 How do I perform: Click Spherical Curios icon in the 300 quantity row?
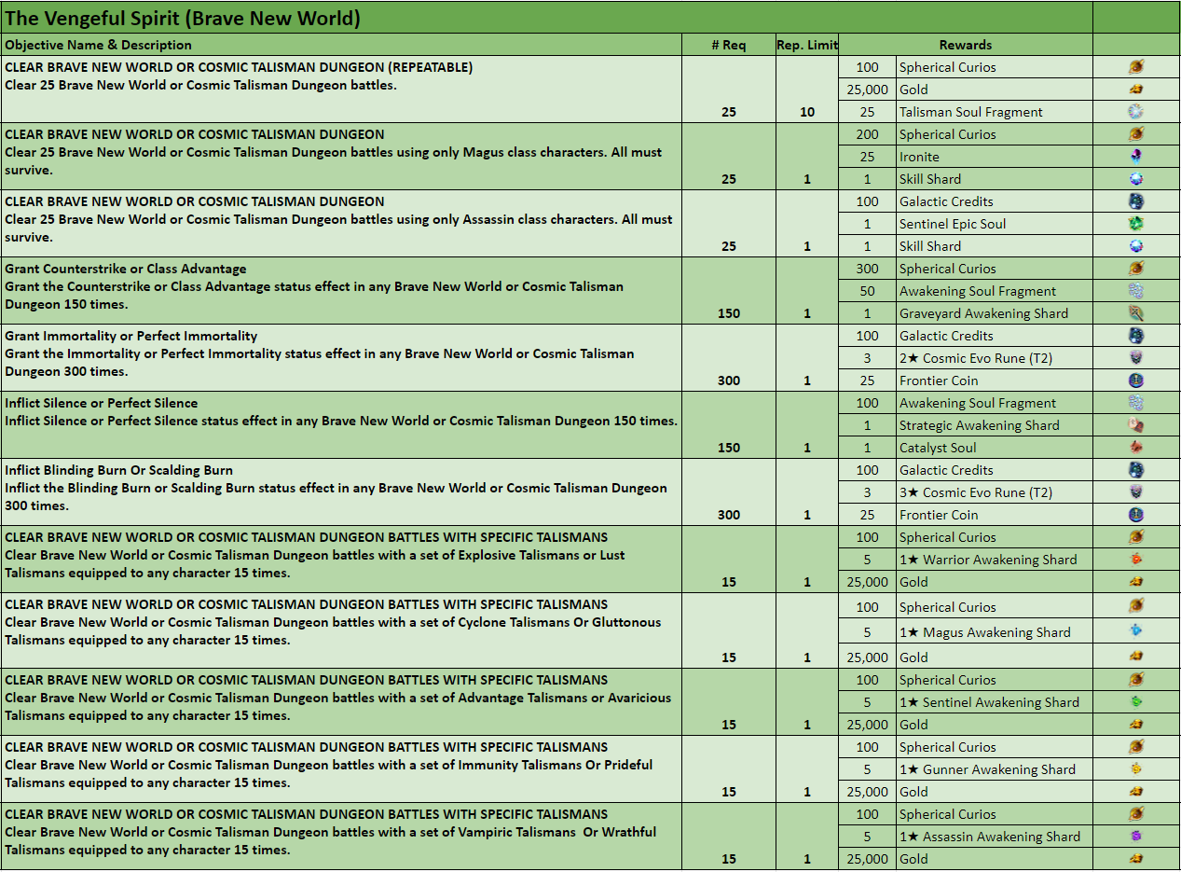tap(1135, 269)
